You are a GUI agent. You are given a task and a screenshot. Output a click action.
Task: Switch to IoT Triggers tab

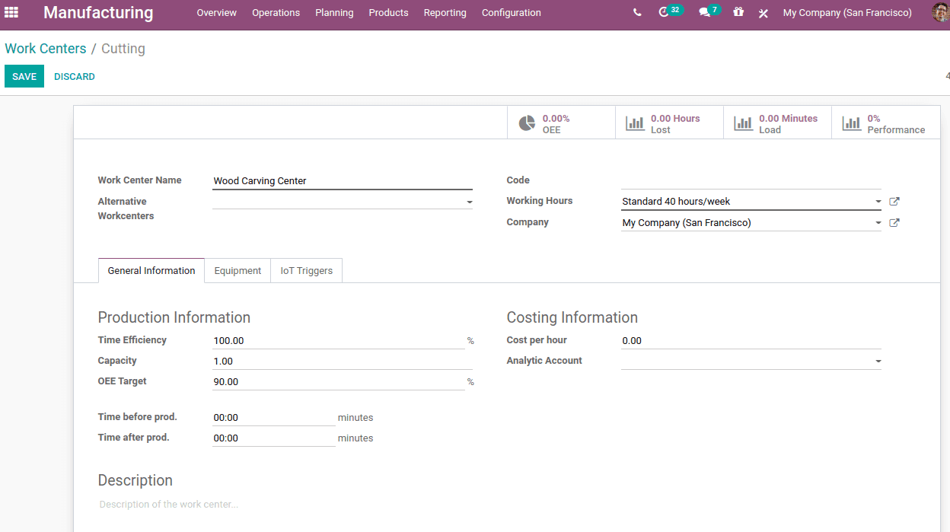tap(306, 270)
